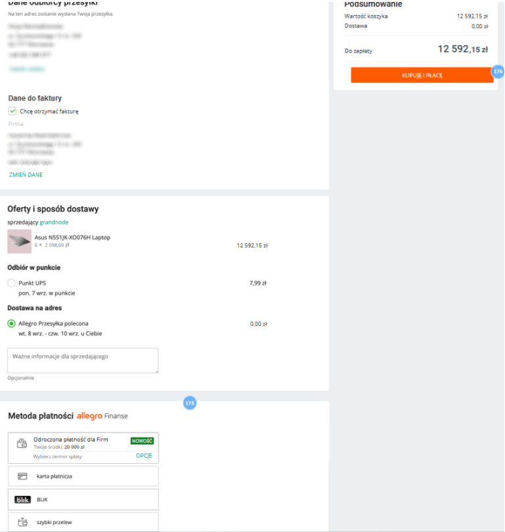Viewport: 505px width, 532px height.
Task: Click the seller information text field
Action: click(83, 360)
